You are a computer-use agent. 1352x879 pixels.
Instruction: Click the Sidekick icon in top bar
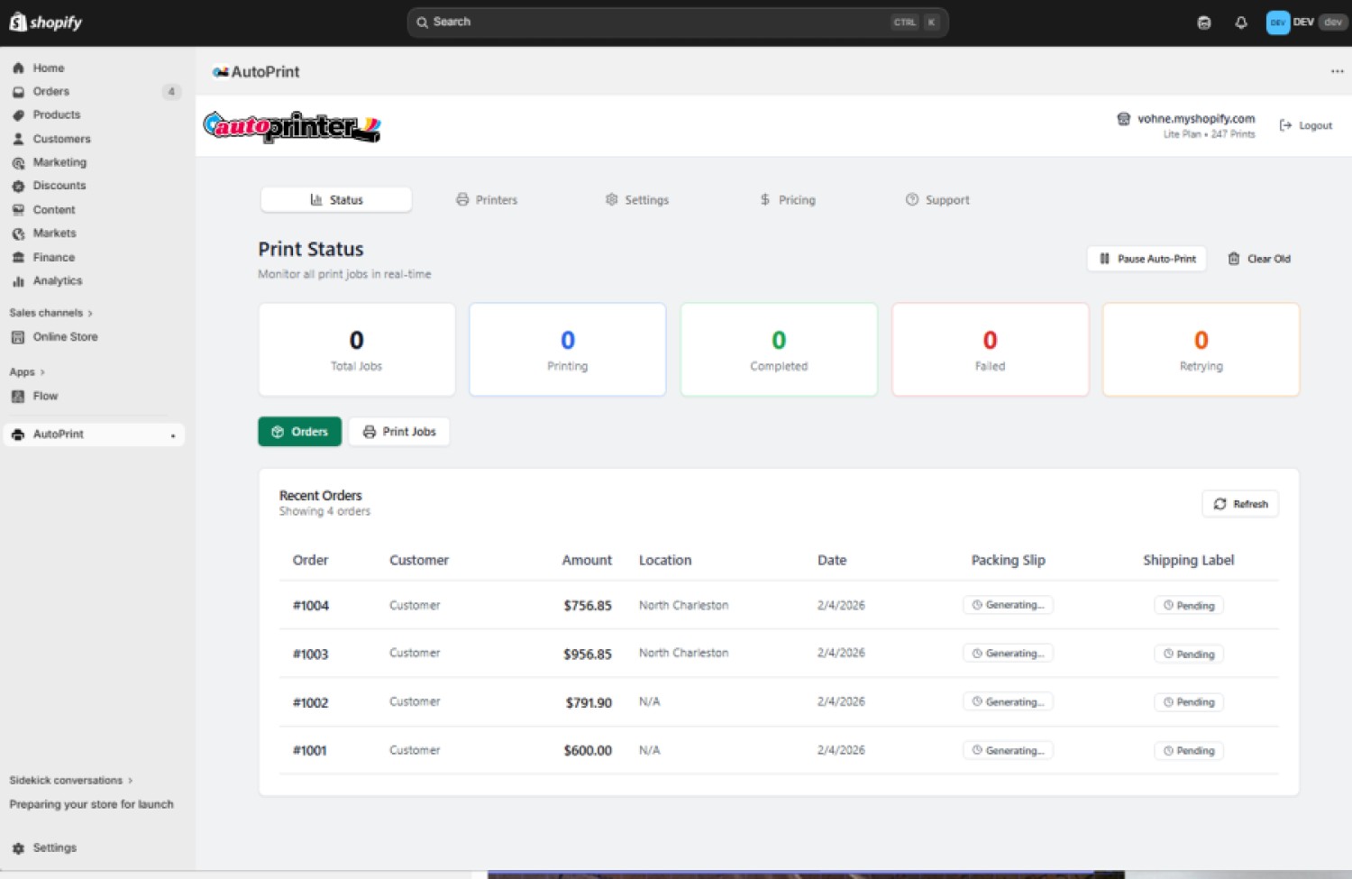1204,23
